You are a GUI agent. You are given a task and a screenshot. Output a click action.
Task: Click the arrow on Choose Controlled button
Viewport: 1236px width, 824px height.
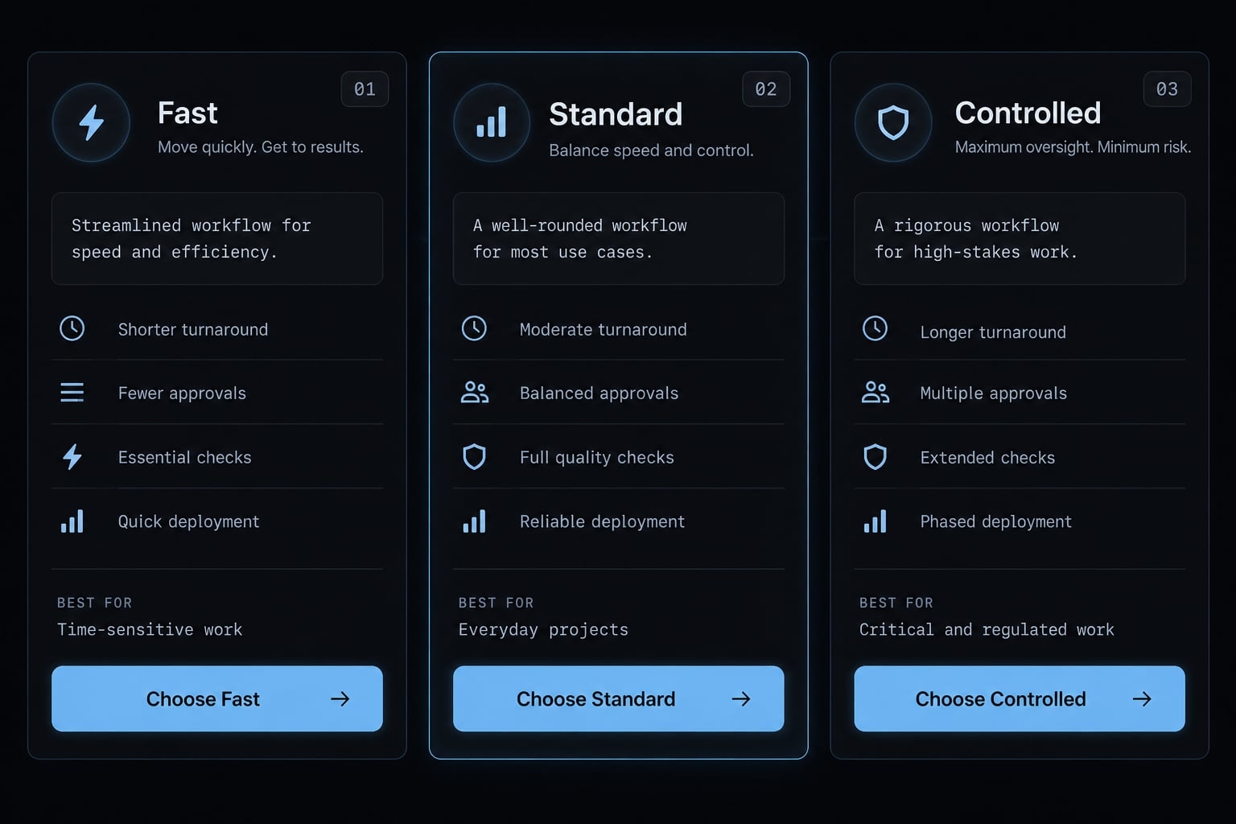pos(1142,699)
